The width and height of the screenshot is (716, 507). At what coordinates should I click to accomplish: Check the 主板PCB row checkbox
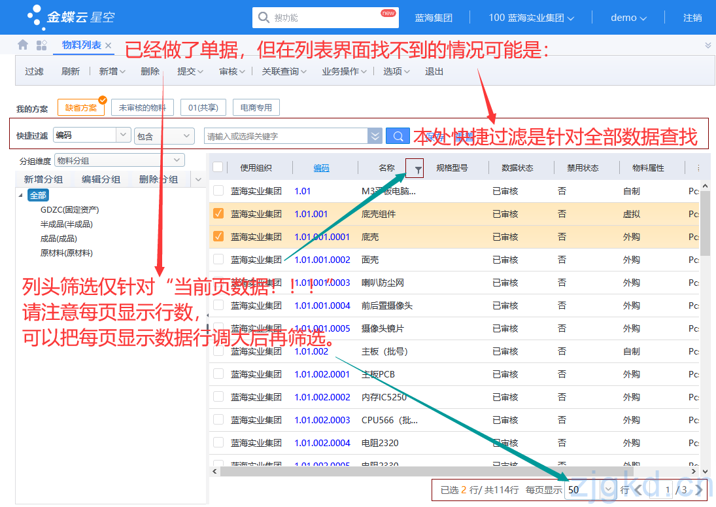click(218, 374)
